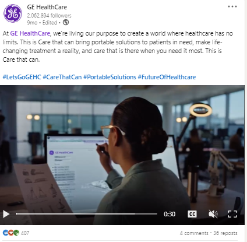Click the globe visibility icon
This screenshot has height=242, width=247.
[x=66, y=22]
